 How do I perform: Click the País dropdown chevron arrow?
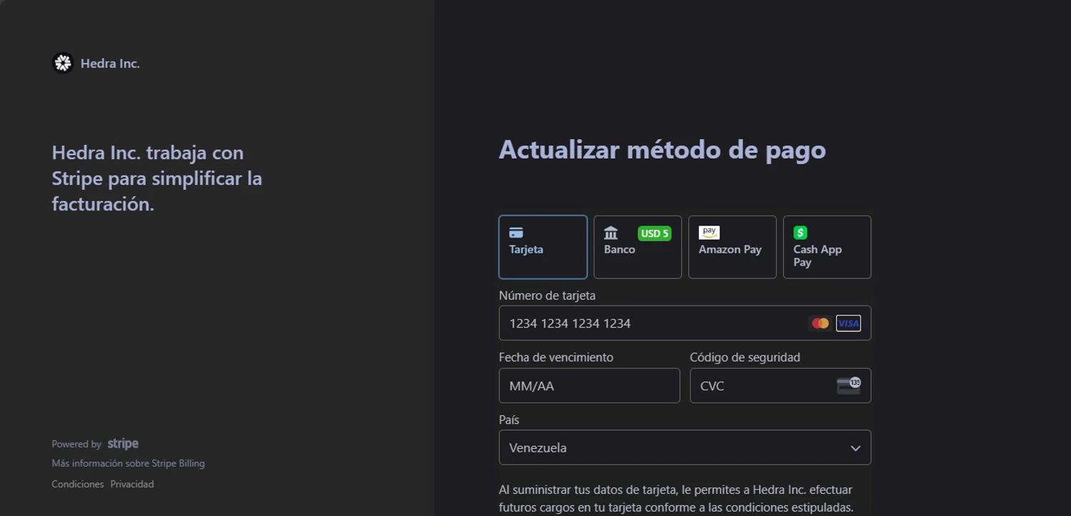point(855,448)
